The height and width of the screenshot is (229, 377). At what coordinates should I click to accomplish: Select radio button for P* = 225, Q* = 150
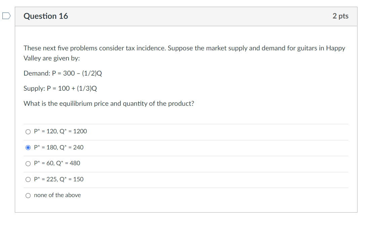pyautogui.click(x=28, y=179)
